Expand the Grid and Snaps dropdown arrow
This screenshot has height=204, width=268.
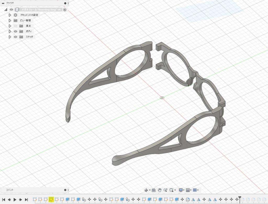[191, 190]
